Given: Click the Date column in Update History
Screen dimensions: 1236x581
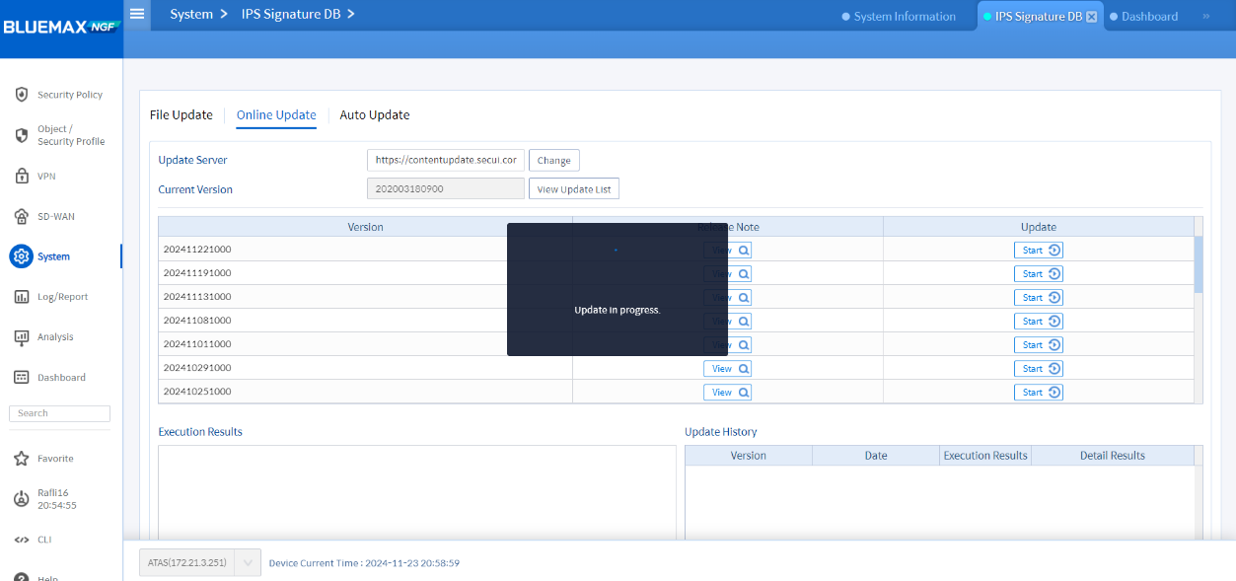Looking at the screenshot, I should (x=876, y=456).
